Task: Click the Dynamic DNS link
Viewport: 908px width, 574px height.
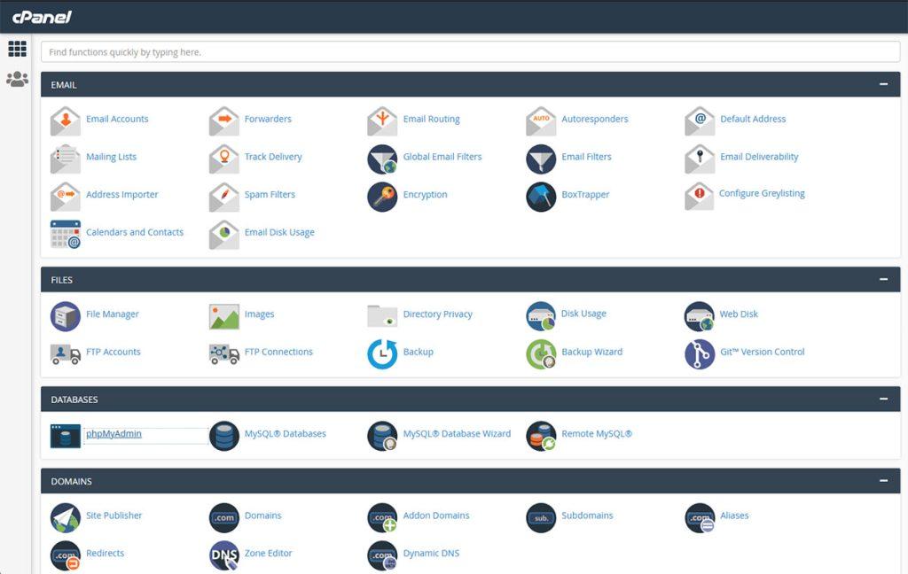Action: point(432,553)
